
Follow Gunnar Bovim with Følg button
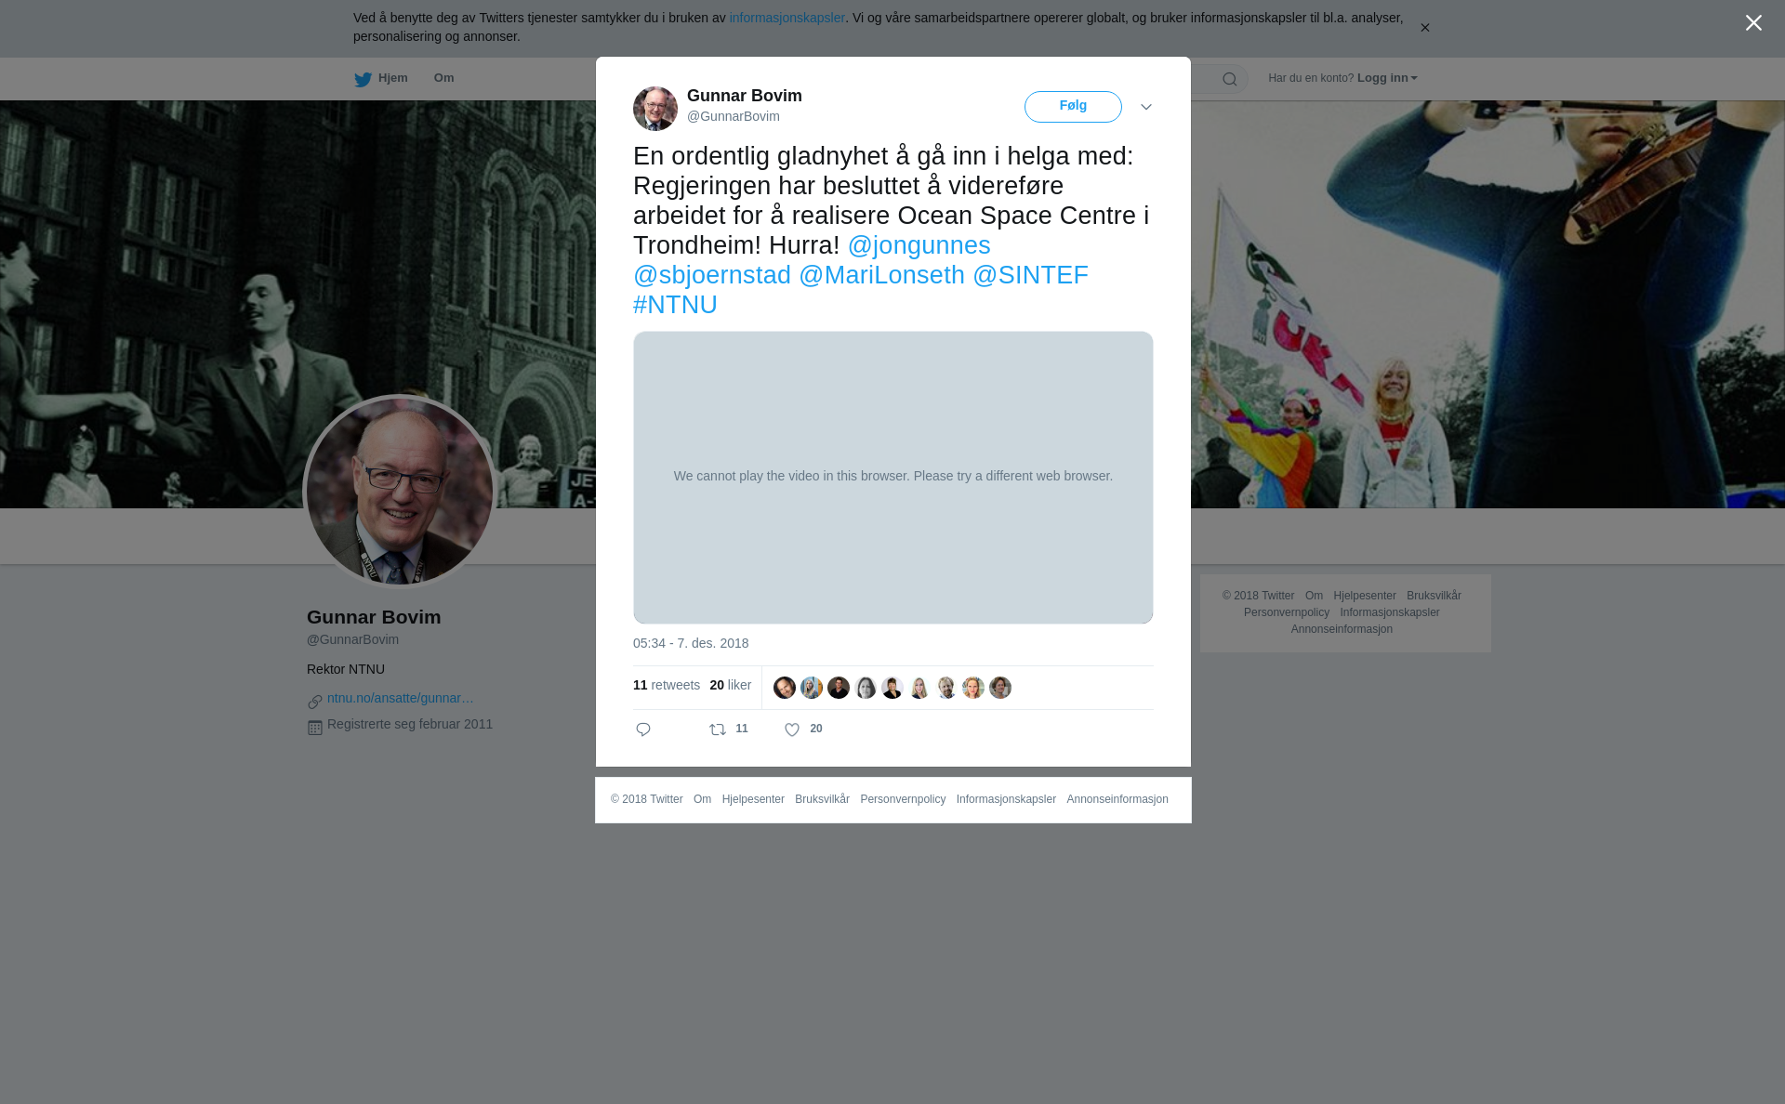(1073, 107)
